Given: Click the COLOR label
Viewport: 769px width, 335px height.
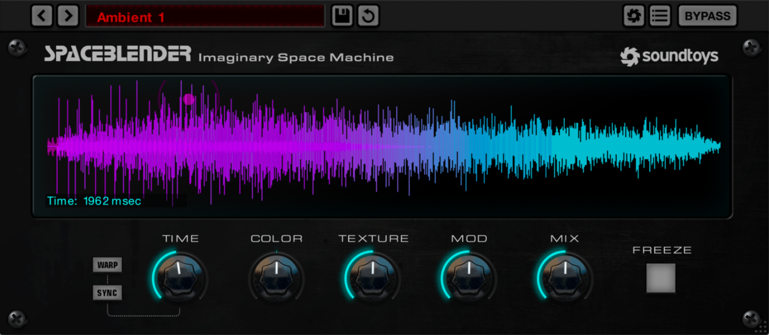Looking at the screenshot, I should [x=277, y=239].
